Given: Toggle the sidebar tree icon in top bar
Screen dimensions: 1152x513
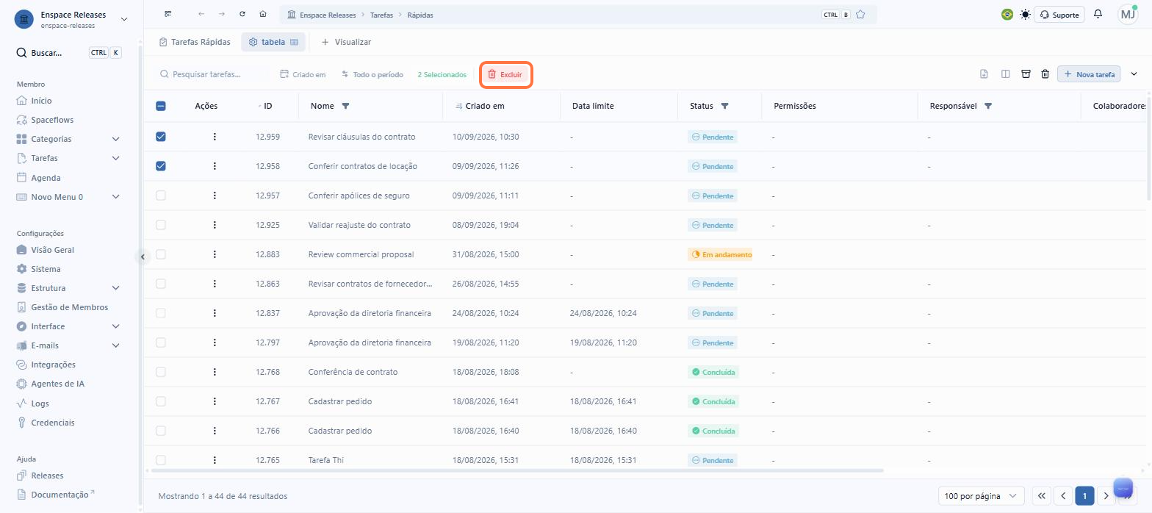Looking at the screenshot, I should 168,15.
